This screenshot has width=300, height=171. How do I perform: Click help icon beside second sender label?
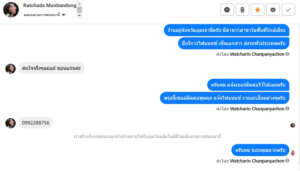(x=287, y=109)
